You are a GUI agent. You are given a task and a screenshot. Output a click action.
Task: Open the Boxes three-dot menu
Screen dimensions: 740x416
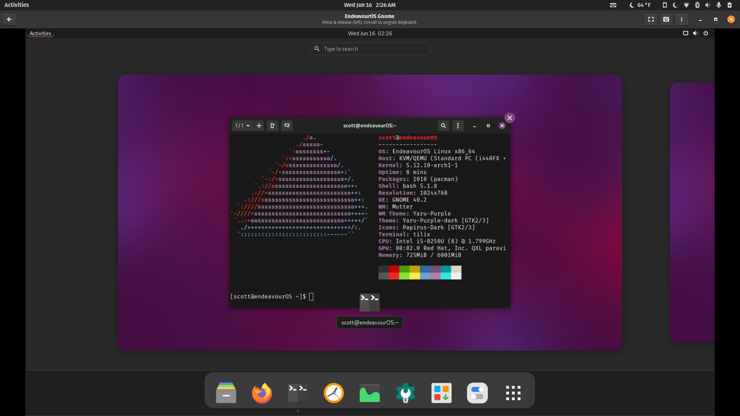pyautogui.click(x=681, y=19)
